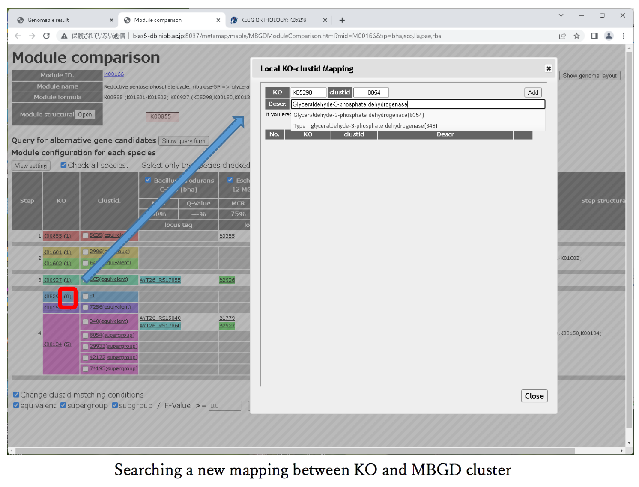Click the share page icon
Image resolution: width=639 pixels, height=487 pixels.
(562, 36)
